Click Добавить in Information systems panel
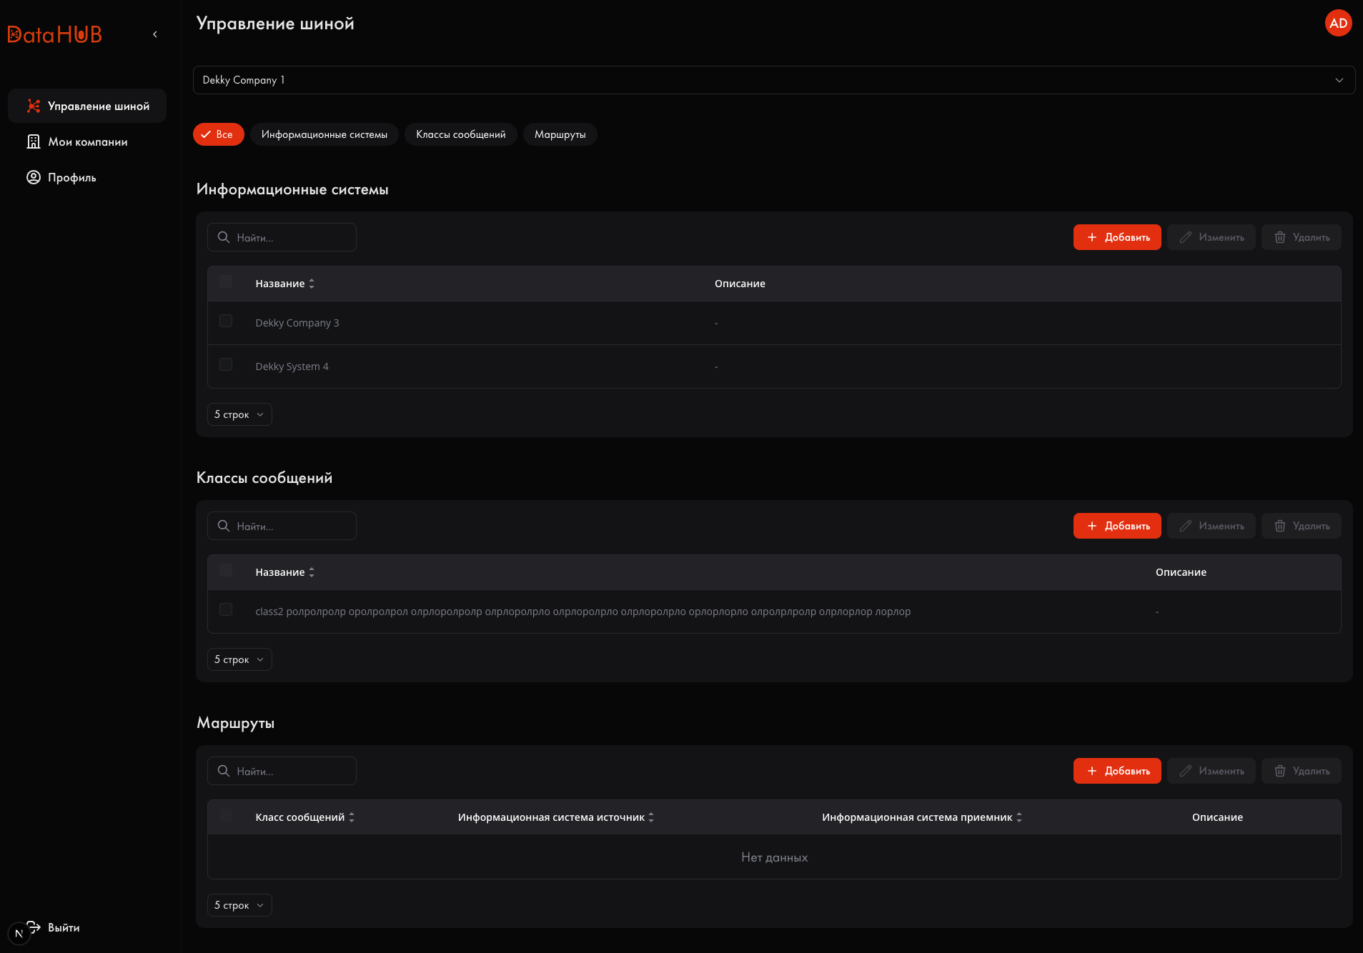 1117,237
